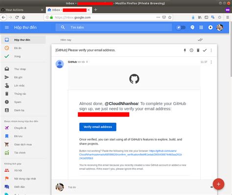Screen dimensions: 232x195
Task: Open the Diễn đàn forums bundle
Action: [23, 187]
